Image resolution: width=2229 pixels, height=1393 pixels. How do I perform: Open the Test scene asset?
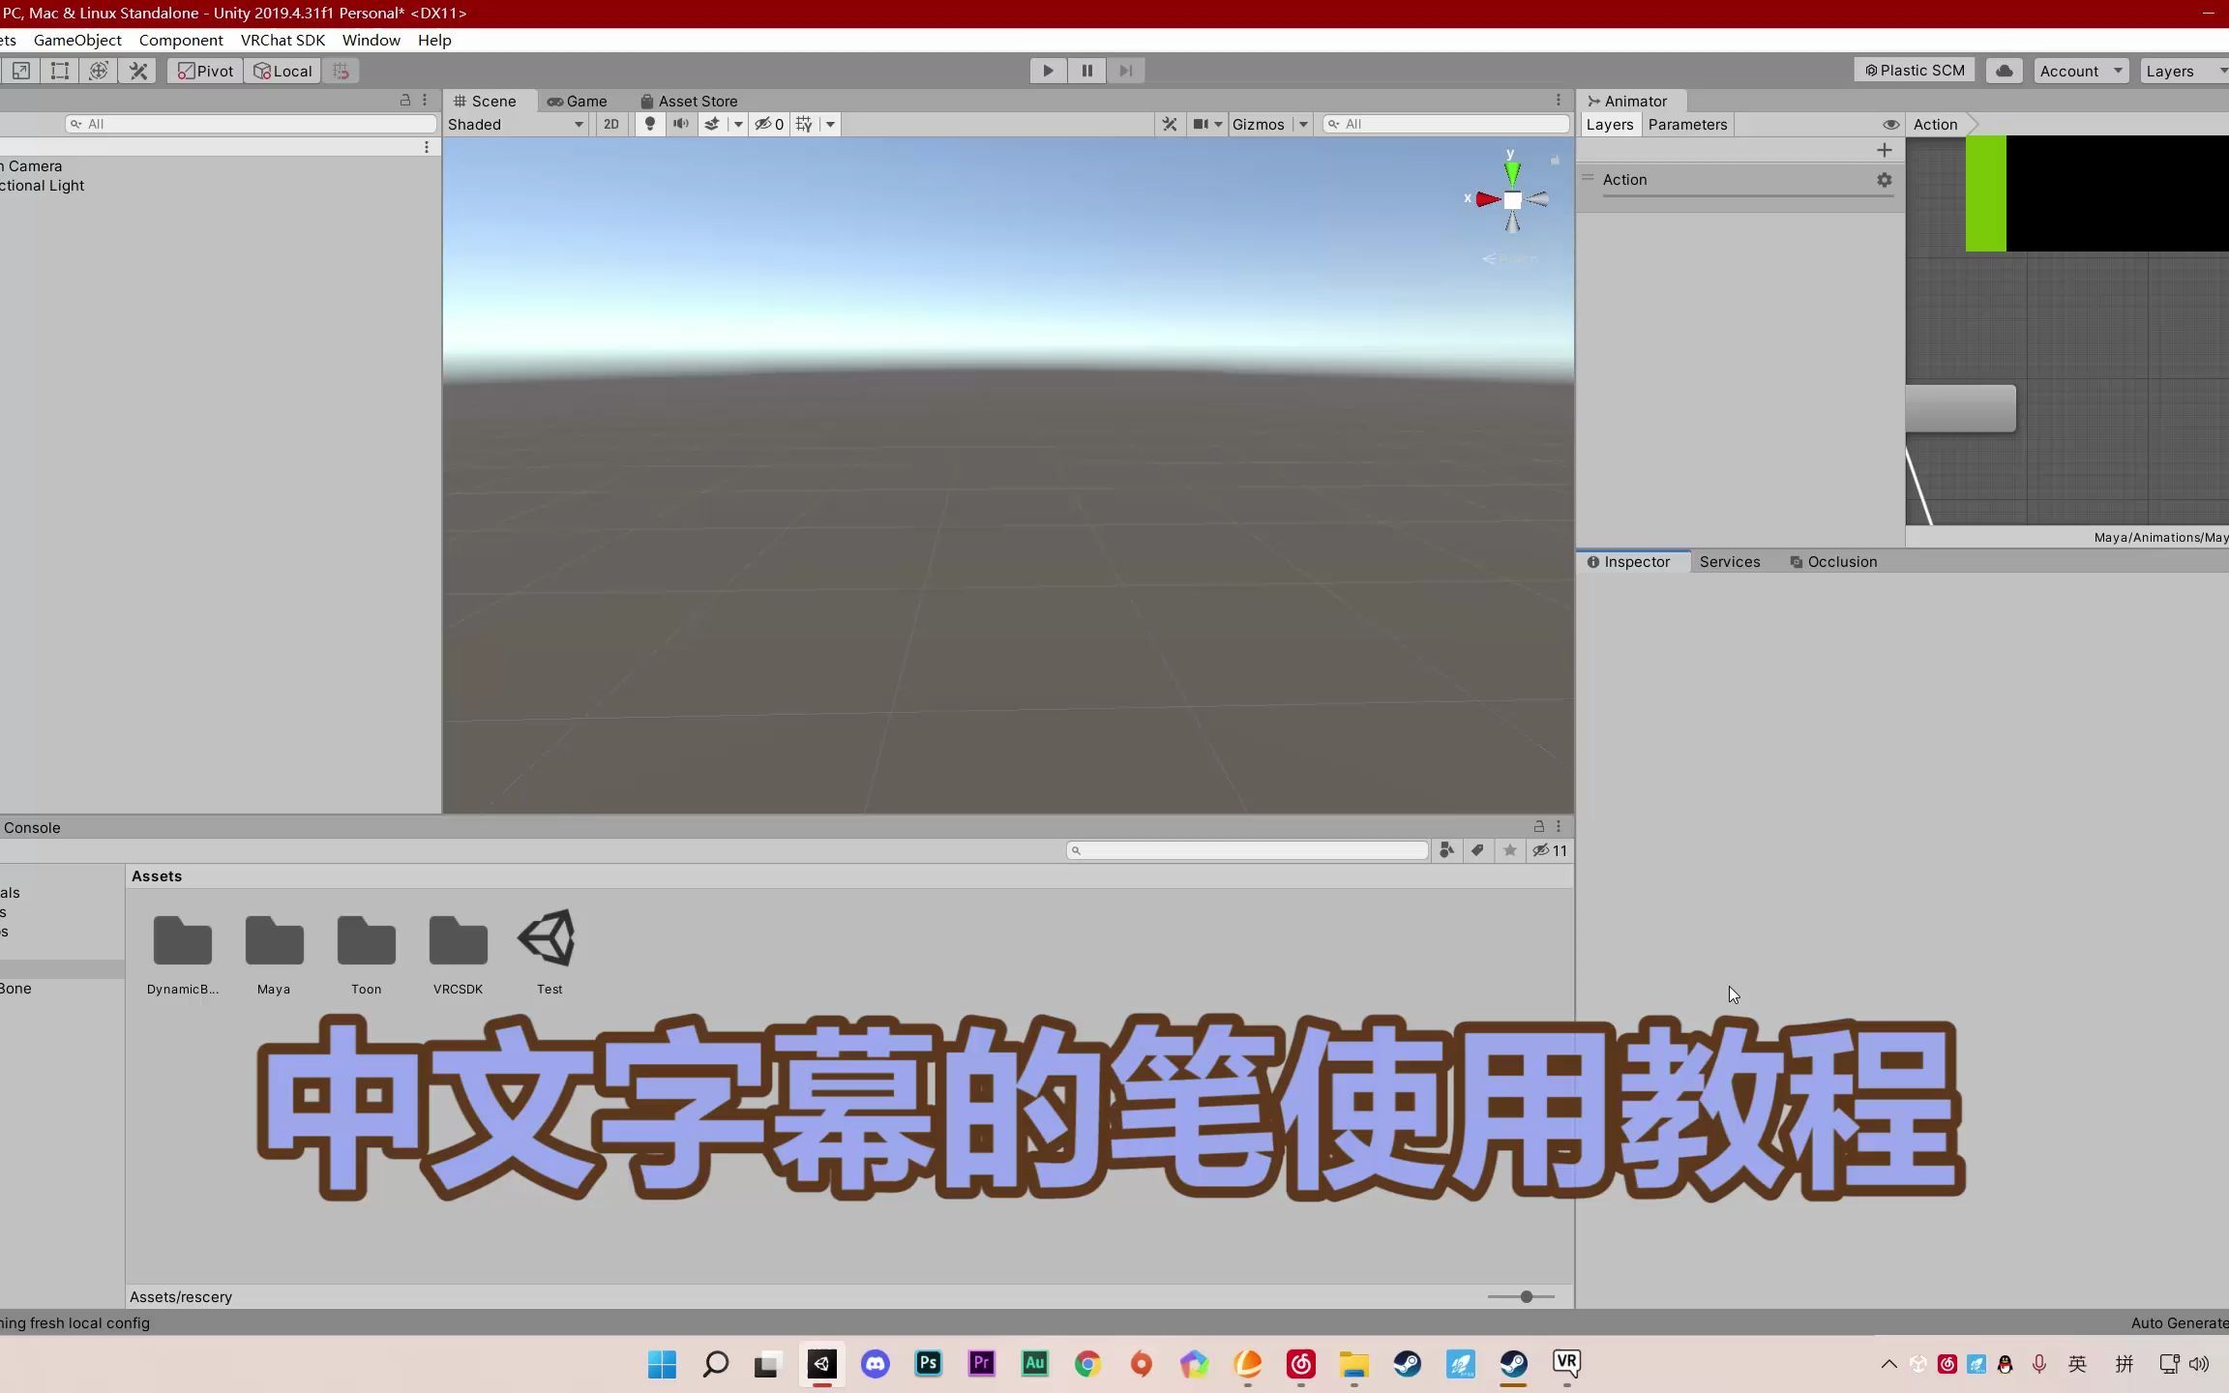tap(549, 939)
